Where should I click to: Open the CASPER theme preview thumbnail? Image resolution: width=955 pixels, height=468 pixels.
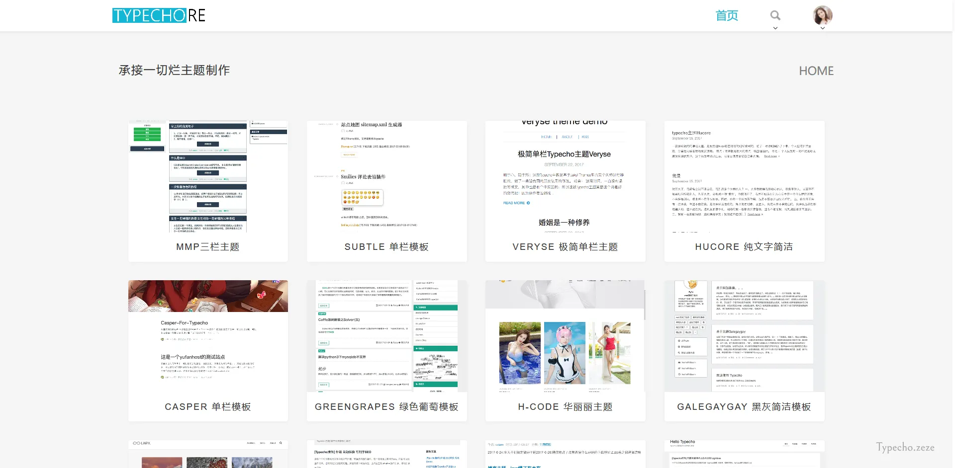pos(208,336)
